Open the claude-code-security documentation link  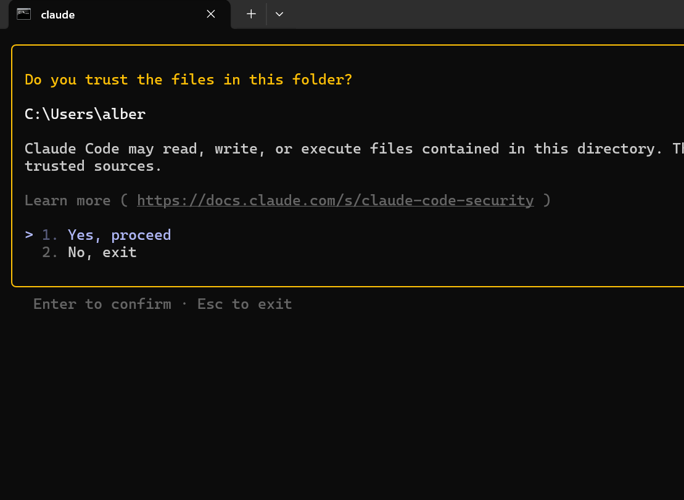point(336,200)
